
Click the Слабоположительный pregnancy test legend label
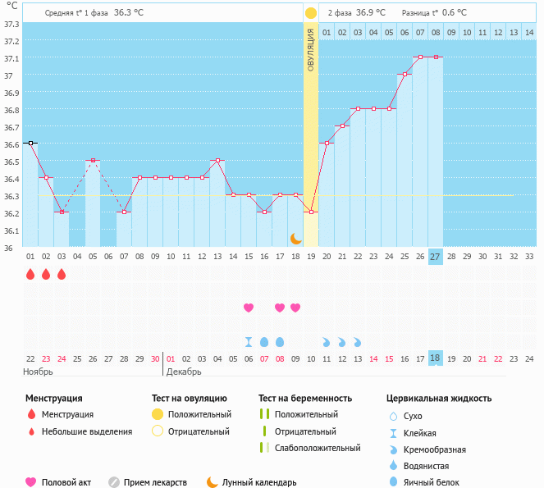pyautogui.click(x=318, y=448)
